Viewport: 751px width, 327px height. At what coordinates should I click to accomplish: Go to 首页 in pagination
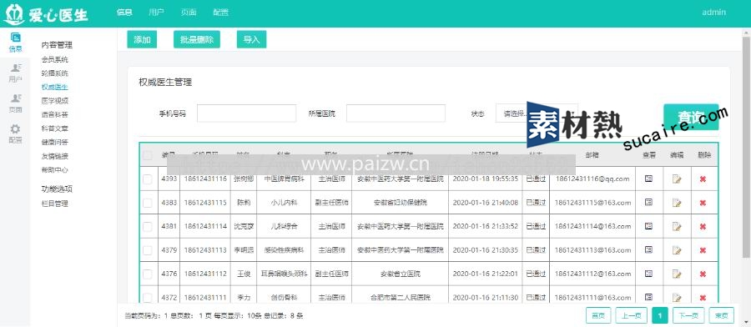coord(598,315)
